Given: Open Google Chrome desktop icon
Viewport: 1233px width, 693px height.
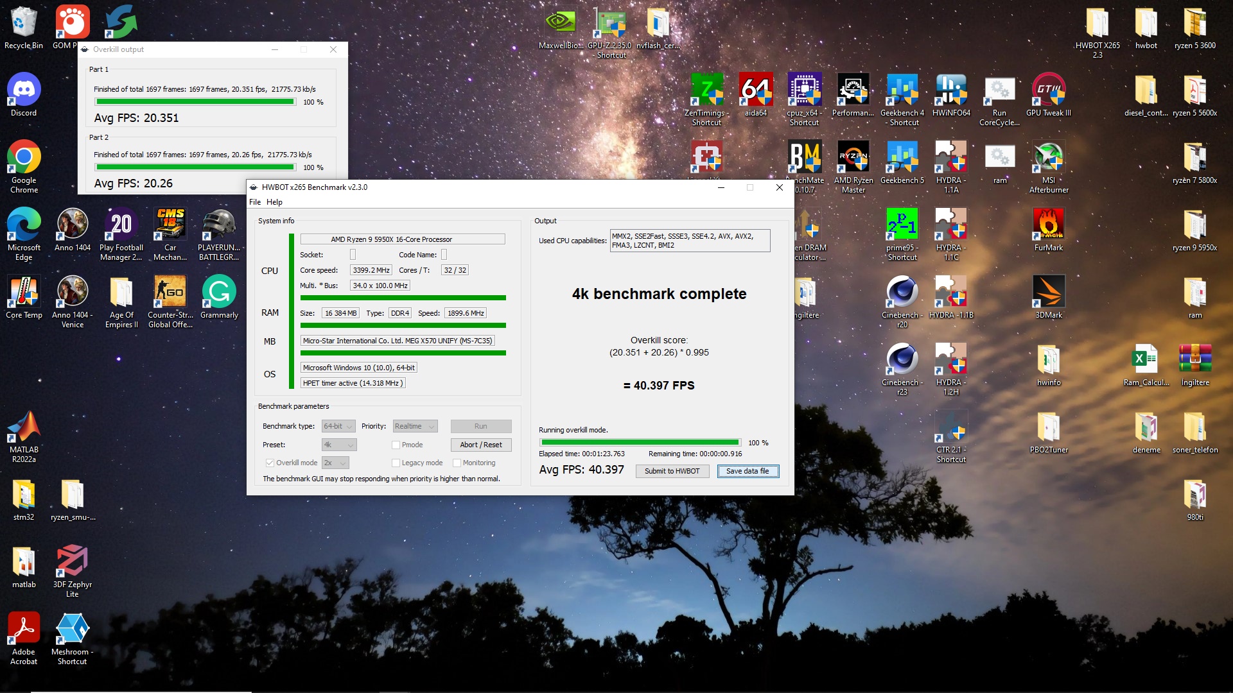Looking at the screenshot, I should (24, 167).
